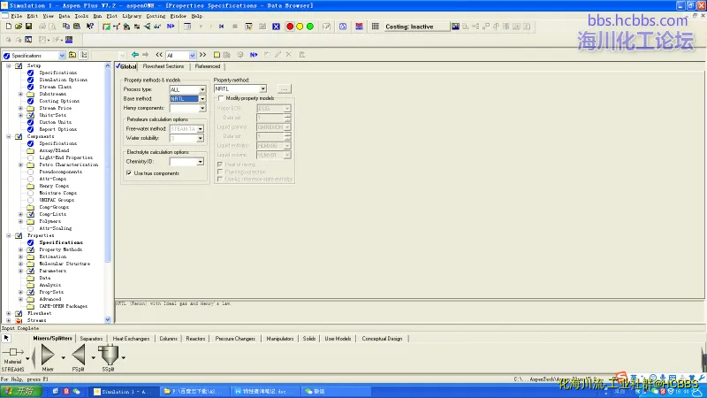The width and height of the screenshot is (707, 398).
Task: Click the up-one-level folder icon in Data Browser
Action: [x=72, y=55]
